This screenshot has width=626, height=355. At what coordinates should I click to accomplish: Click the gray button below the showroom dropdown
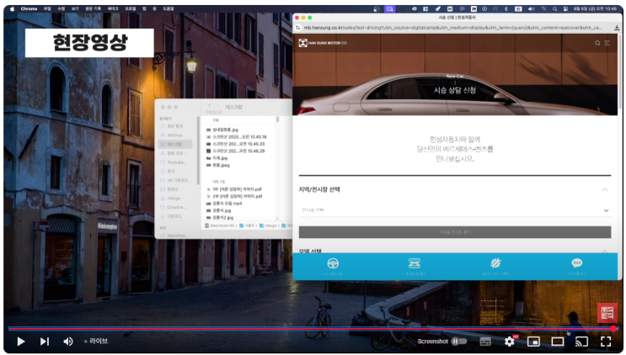point(455,232)
